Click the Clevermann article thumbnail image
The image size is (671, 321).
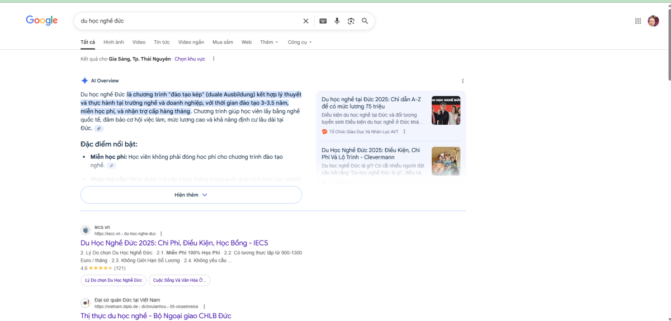pos(446,160)
